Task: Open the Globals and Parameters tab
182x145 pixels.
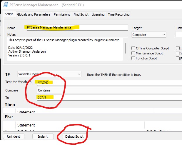Action: click(34, 14)
